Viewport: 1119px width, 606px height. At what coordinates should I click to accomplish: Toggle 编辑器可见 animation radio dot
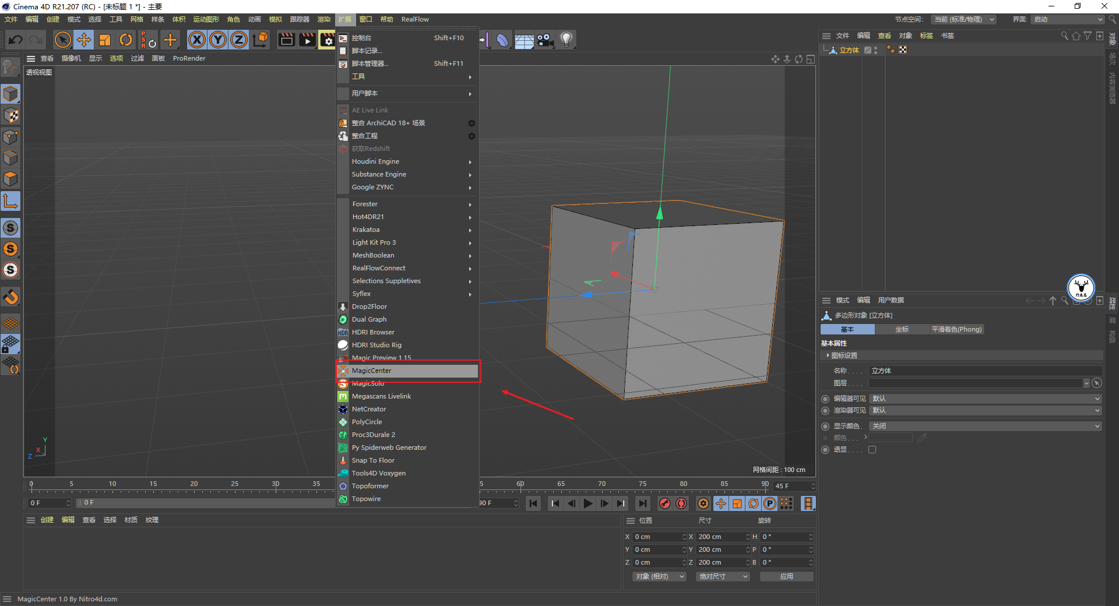(x=825, y=399)
